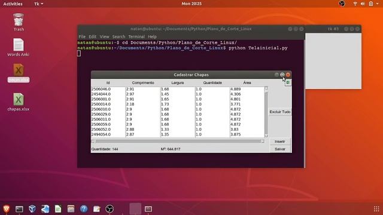Open OBS Studio from the dock

(110, 209)
